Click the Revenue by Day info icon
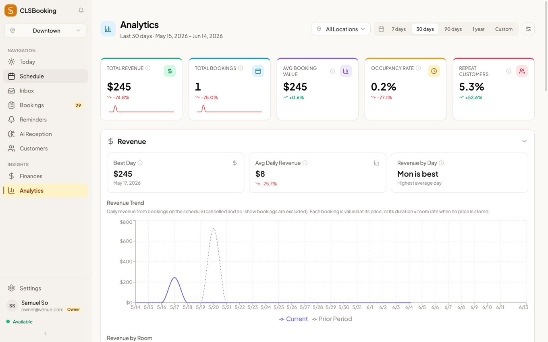The width and height of the screenshot is (548, 342). (441, 163)
